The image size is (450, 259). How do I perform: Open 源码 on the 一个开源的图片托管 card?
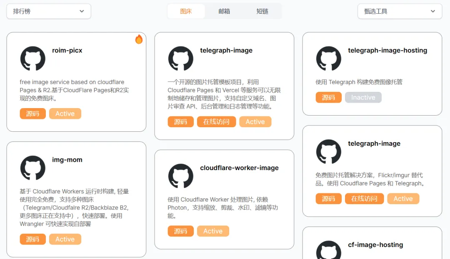(x=180, y=122)
